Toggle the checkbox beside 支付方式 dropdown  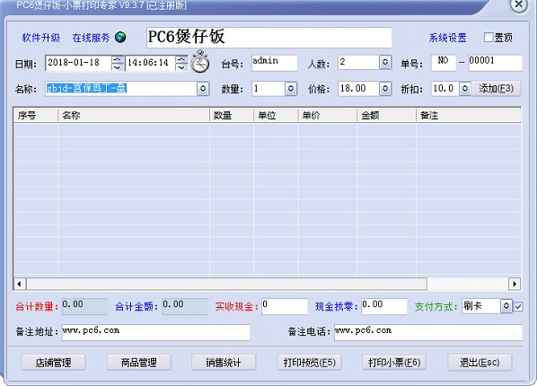(518, 306)
